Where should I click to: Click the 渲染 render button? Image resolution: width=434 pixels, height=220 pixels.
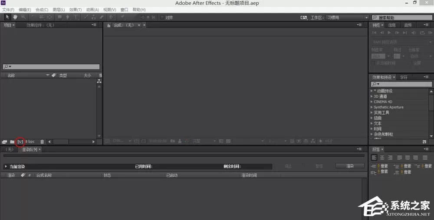click(x=350, y=166)
